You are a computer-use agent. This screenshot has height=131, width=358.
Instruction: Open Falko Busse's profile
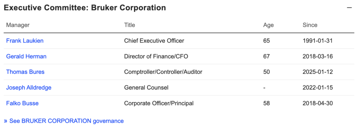[22, 103]
